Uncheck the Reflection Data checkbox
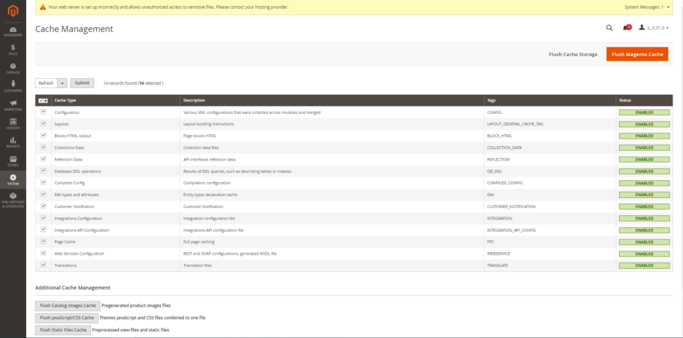 point(43,159)
